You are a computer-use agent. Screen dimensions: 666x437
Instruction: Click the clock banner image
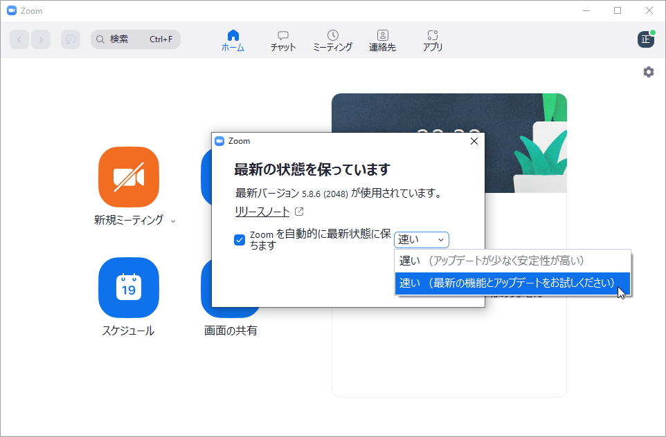click(x=449, y=113)
